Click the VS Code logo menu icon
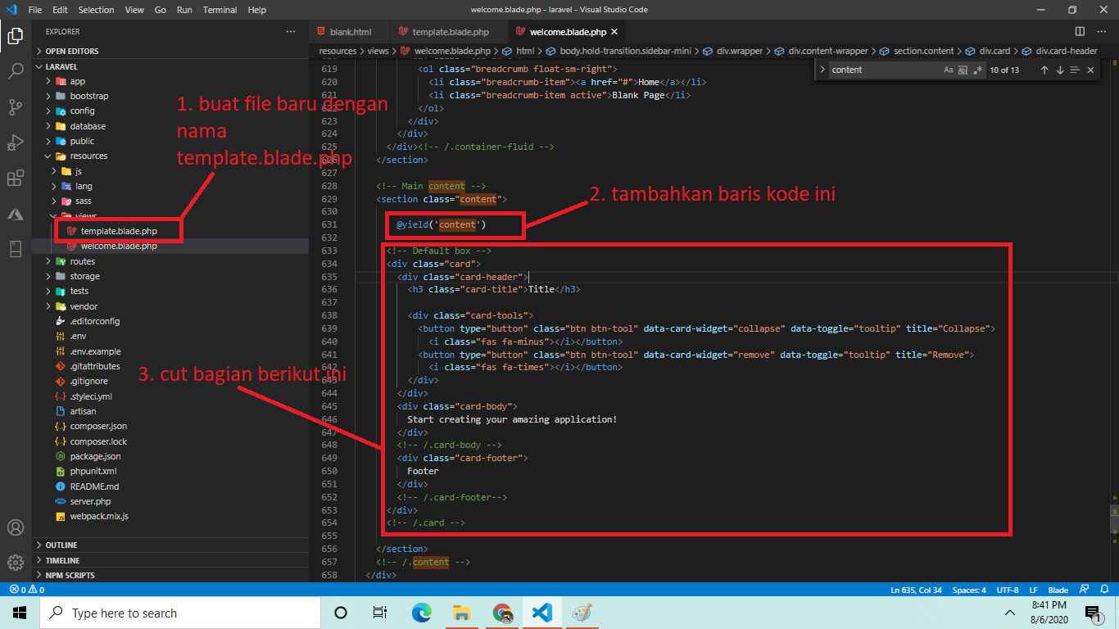Viewport: 1119px width, 629px height. [x=11, y=10]
